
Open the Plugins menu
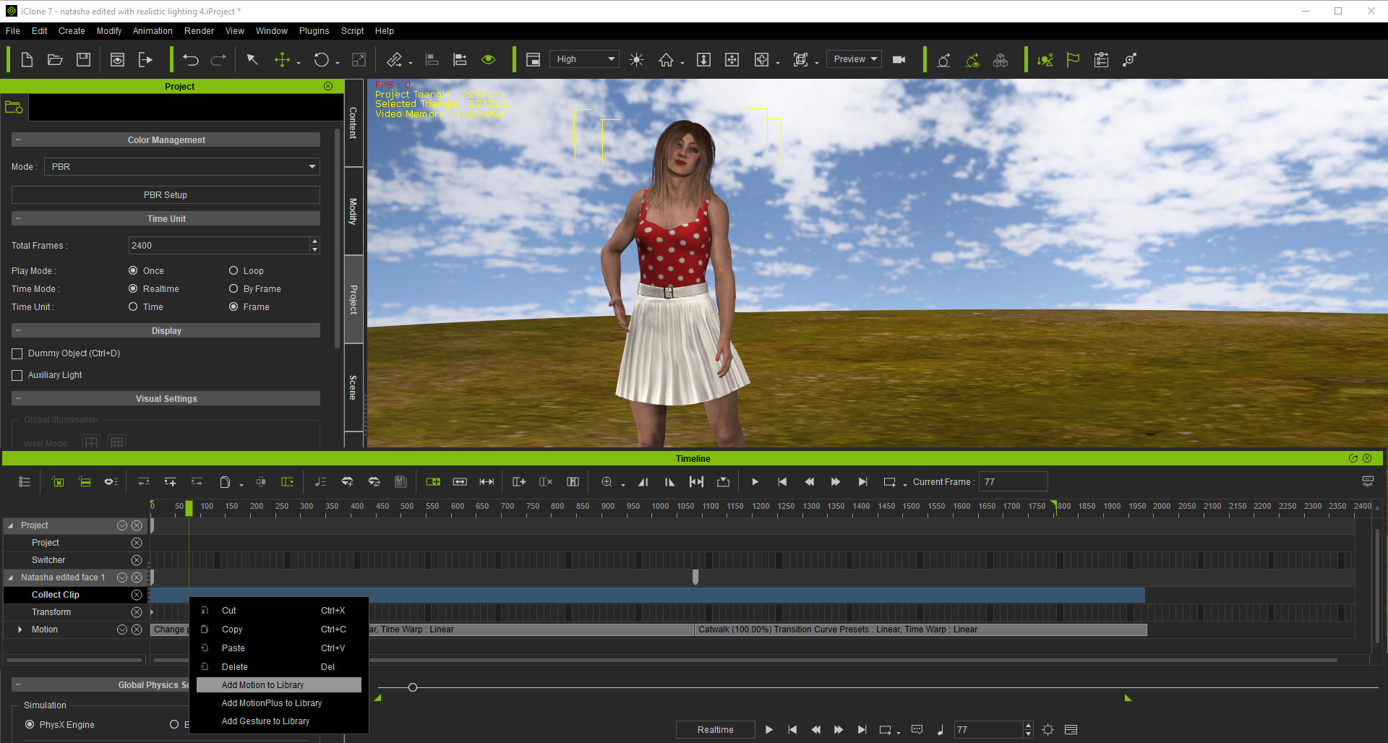314,31
